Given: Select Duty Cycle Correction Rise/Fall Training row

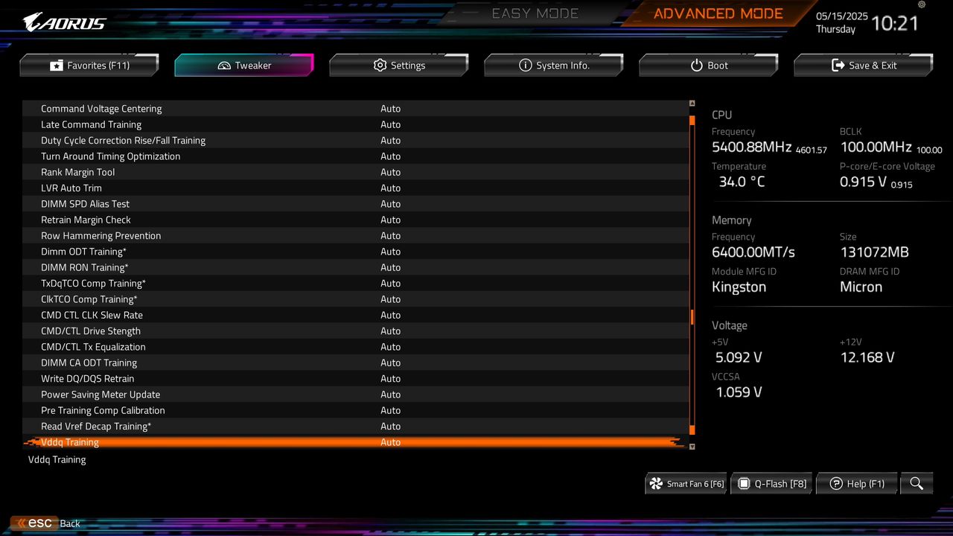Looking at the screenshot, I should (355, 141).
